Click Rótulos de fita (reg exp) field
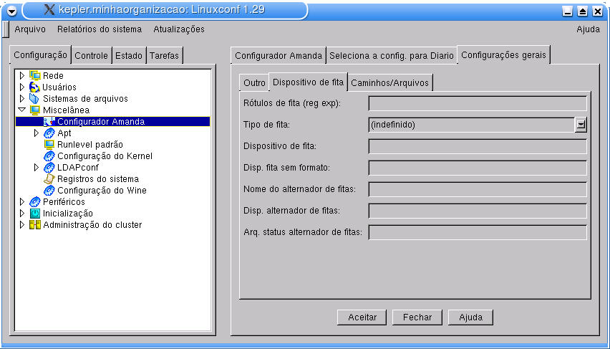 tap(478, 104)
